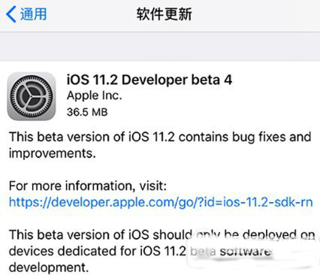Tap the word 'improvements.' in the description

click(x=53, y=153)
